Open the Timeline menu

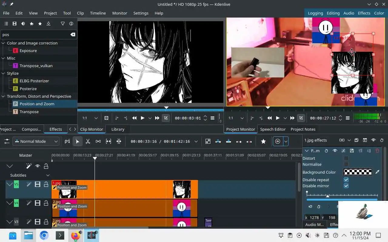click(98, 13)
